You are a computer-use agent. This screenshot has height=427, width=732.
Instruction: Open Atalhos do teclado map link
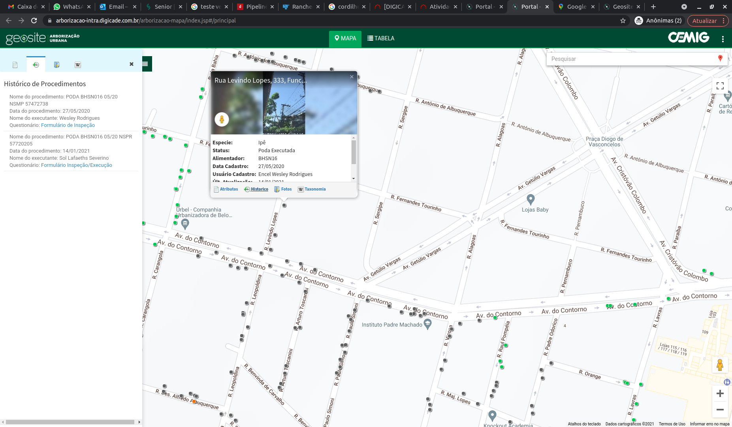click(x=584, y=424)
